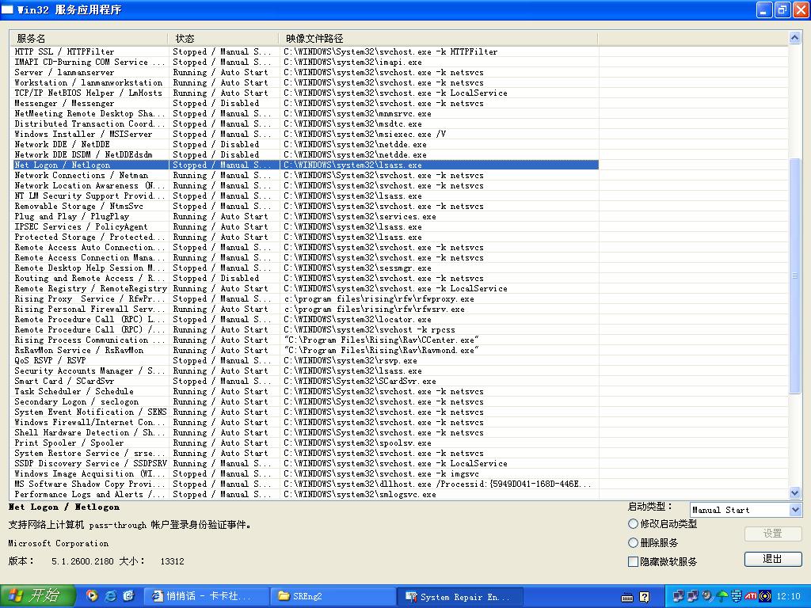Activate the System Repair Engineer taskbar button
The height and width of the screenshot is (608, 811).
(460, 597)
